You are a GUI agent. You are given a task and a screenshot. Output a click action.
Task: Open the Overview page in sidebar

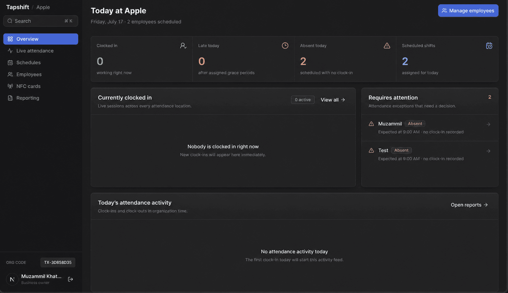pyautogui.click(x=41, y=39)
